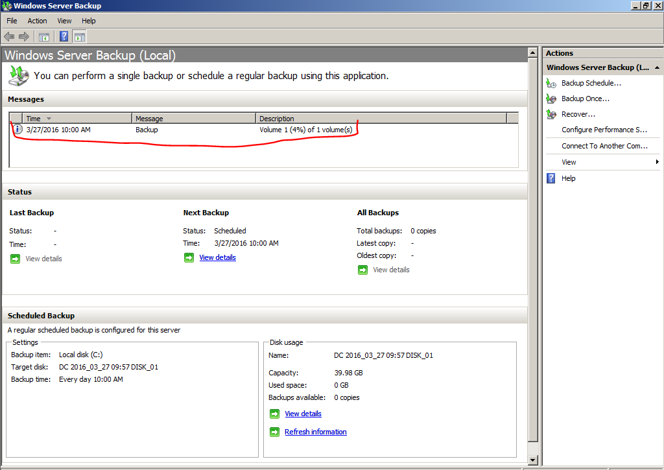Click the green arrow beside Disk usage View details
Screen dimensions: 664x470
[275, 414]
